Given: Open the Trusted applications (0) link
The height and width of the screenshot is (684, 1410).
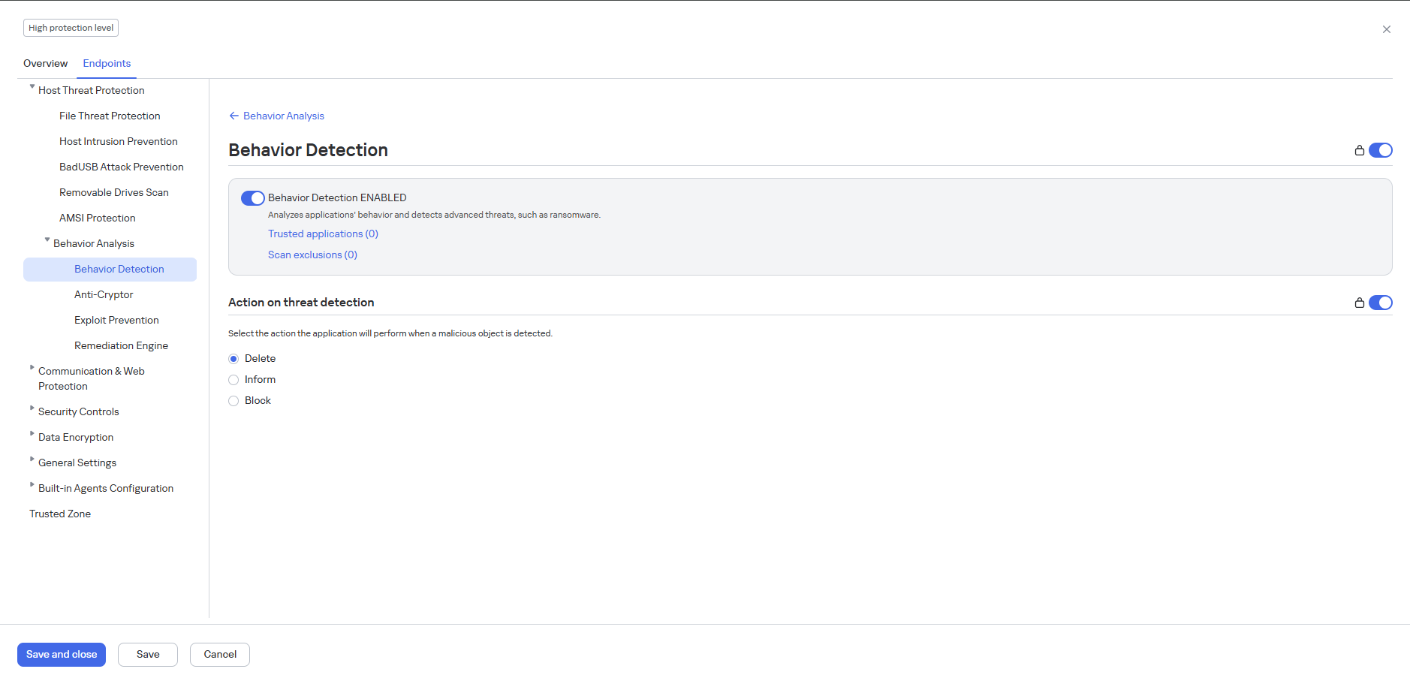Looking at the screenshot, I should [323, 234].
